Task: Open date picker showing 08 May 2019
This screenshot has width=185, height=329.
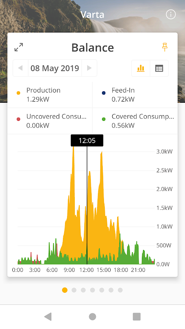Action: (55, 68)
